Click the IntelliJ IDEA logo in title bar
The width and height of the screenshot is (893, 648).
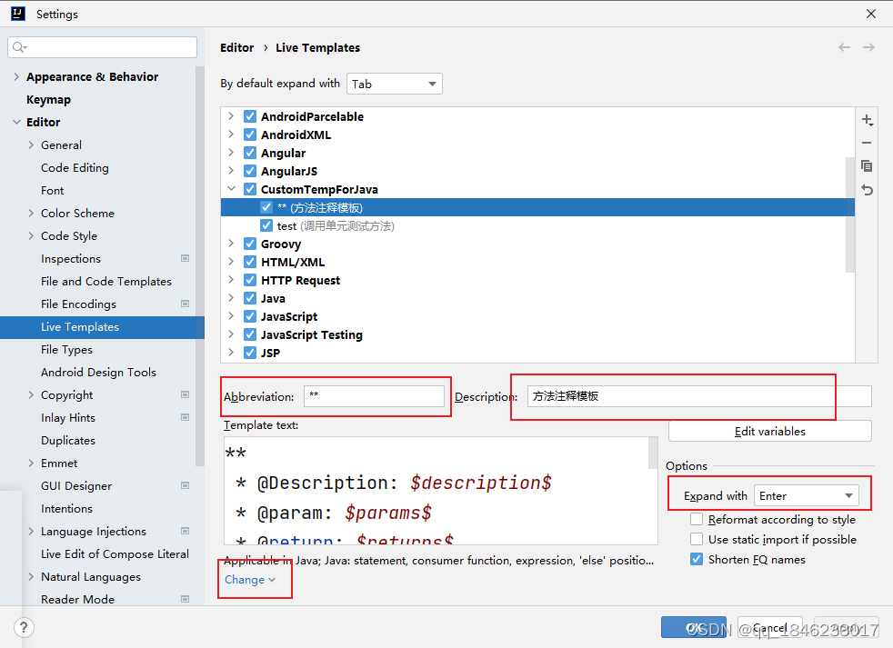tap(18, 14)
